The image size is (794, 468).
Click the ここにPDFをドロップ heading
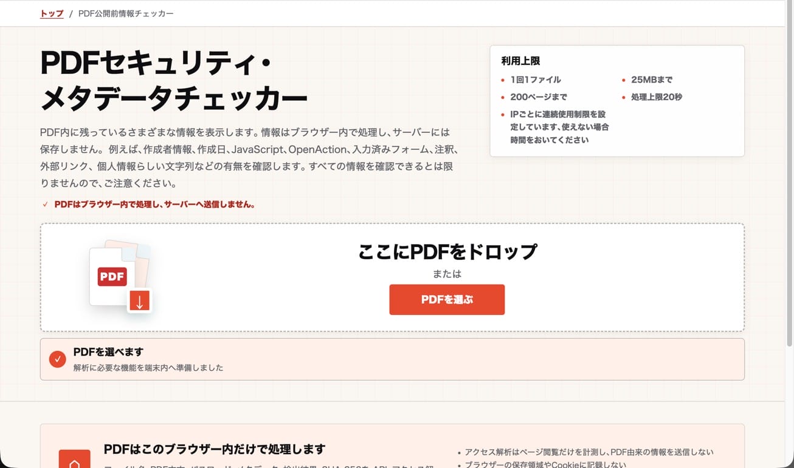pyautogui.click(x=447, y=251)
